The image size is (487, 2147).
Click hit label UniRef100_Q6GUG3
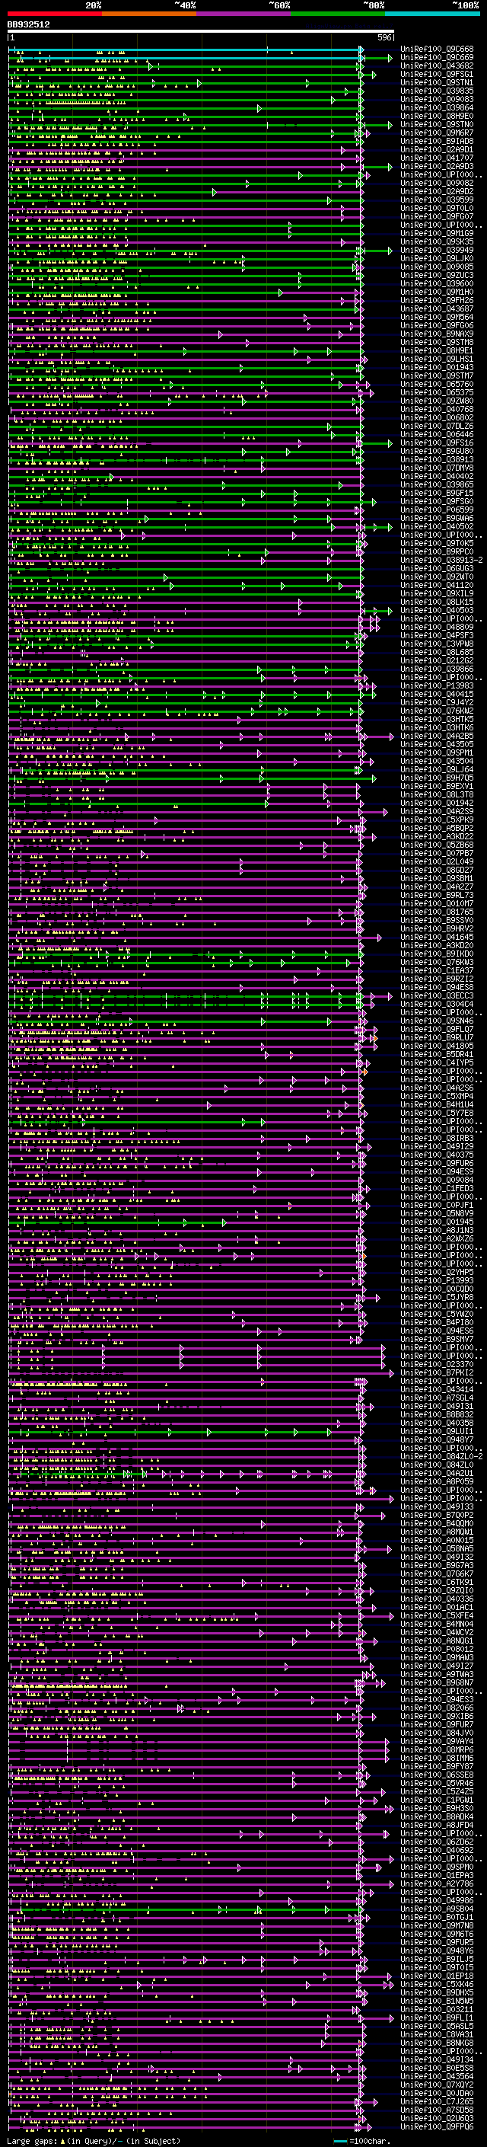[437, 568]
